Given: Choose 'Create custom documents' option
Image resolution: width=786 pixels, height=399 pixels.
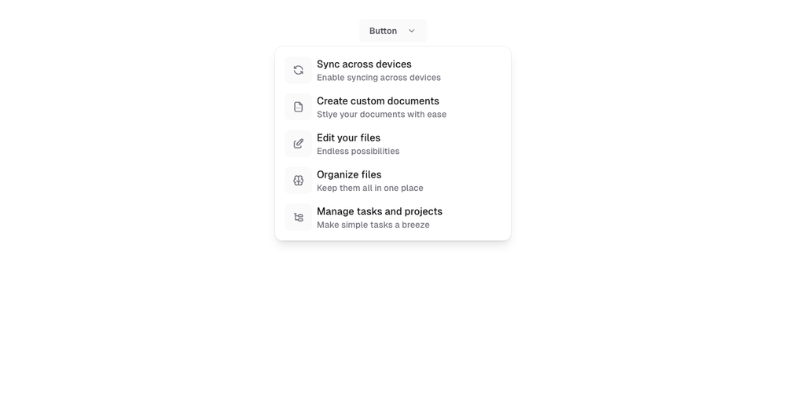Looking at the screenshot, I should pos(378,101).
